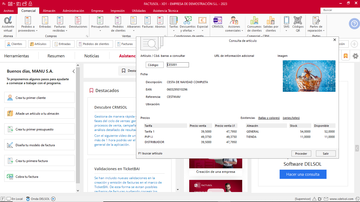Click the help question mark icon
The image size is (360, 202).
click(x=354, y=24)
